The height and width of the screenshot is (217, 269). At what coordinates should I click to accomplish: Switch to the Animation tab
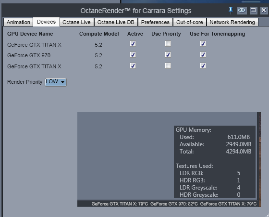click(x=18, y=22)
